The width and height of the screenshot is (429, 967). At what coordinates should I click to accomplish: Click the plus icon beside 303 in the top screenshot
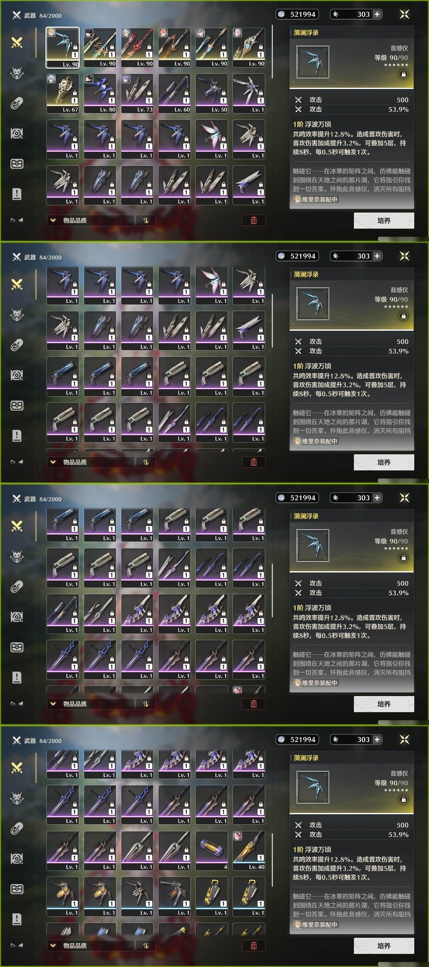377,14
